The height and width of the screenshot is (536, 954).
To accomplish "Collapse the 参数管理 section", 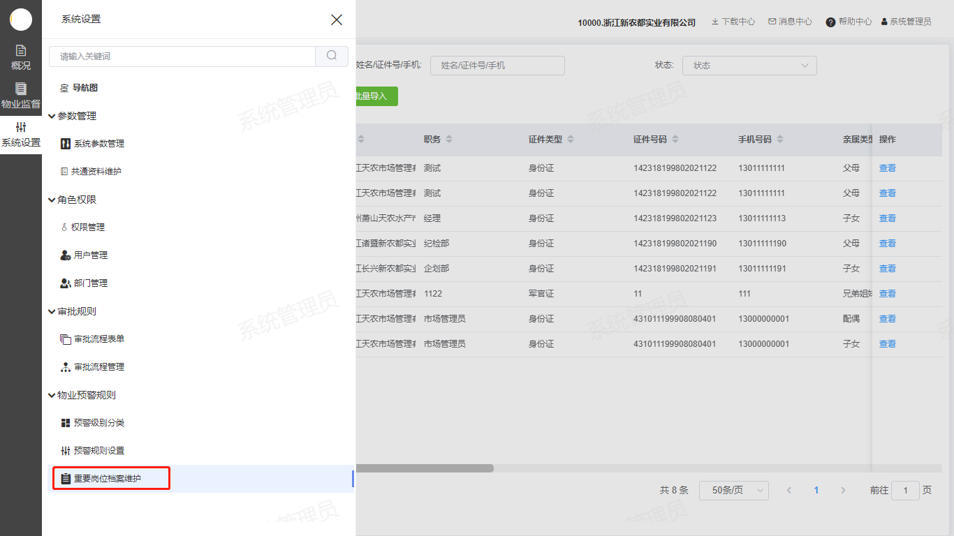I will pos(52,116).
